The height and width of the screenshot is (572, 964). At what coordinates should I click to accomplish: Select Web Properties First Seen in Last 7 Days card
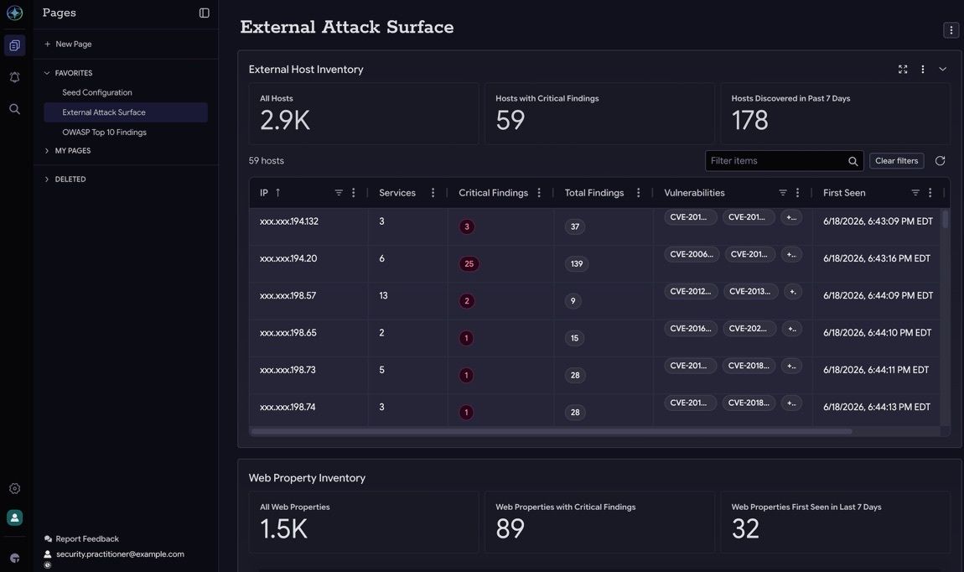pyautogui.click(x=836, y=523)
